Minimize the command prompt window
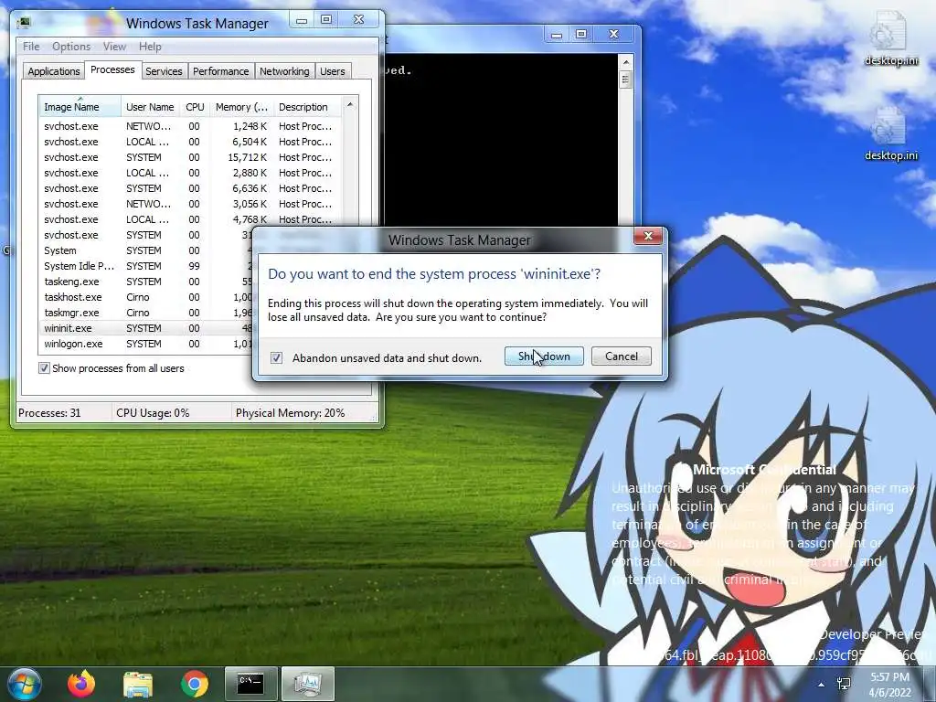Screen dimensions: 936x702 click(557, 35)
